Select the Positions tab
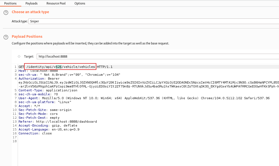 click(11, 3)
